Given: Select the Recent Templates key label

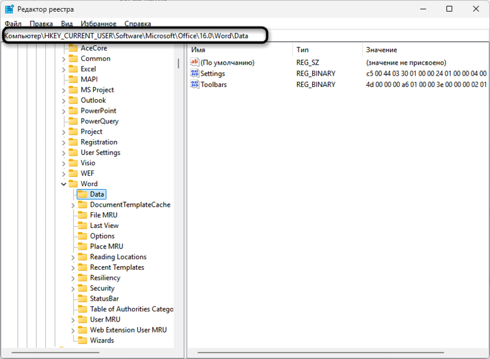Looking at the screenshot, I should click(117, 267).
